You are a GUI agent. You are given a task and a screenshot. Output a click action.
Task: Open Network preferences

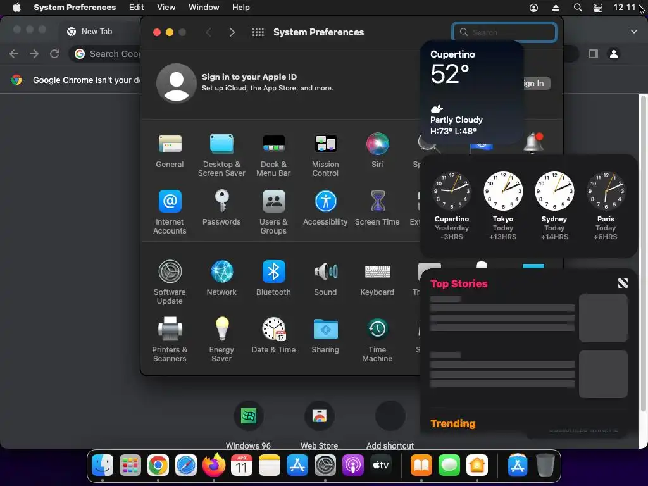point(221,278)
